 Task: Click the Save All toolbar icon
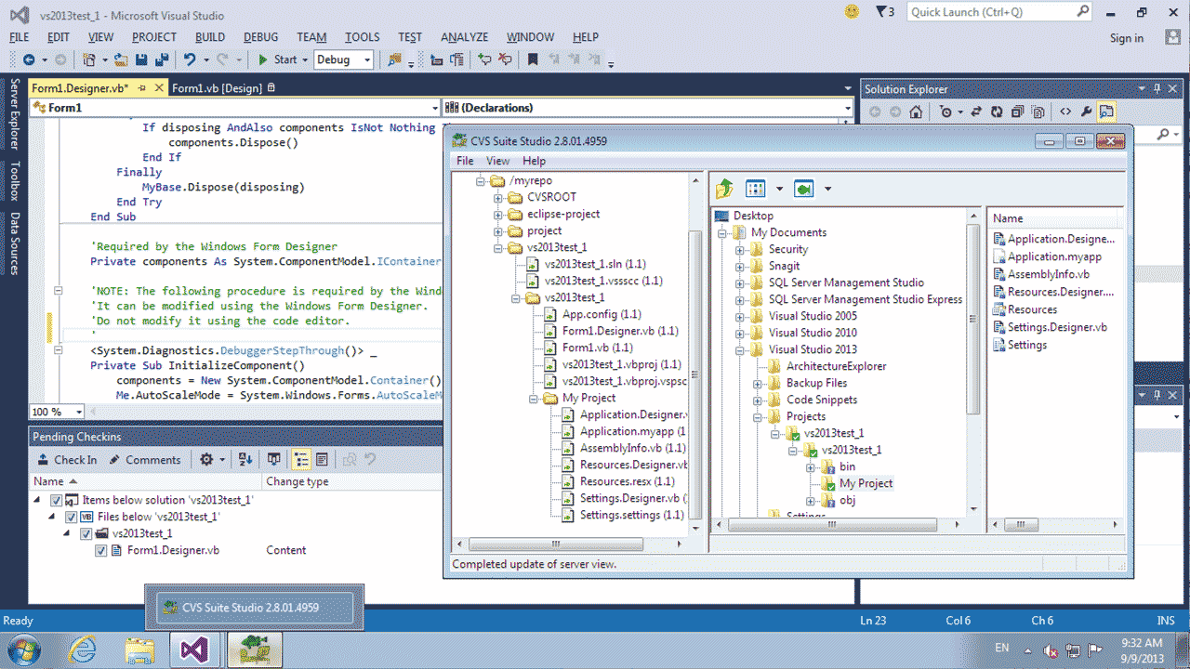pyautogui.click(x=162, y=59)
